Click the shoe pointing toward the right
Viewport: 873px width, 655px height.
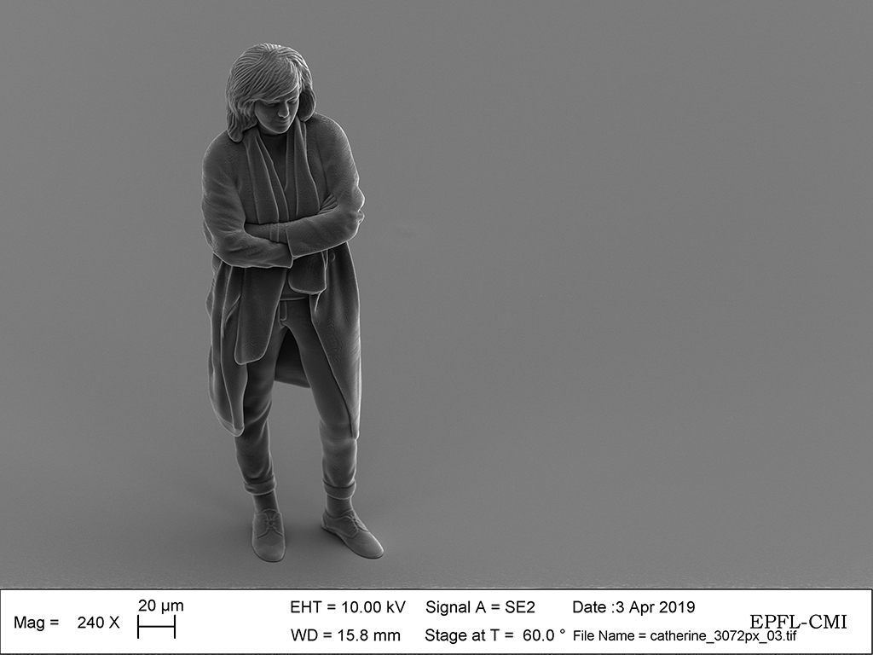(x=351, y=533)
